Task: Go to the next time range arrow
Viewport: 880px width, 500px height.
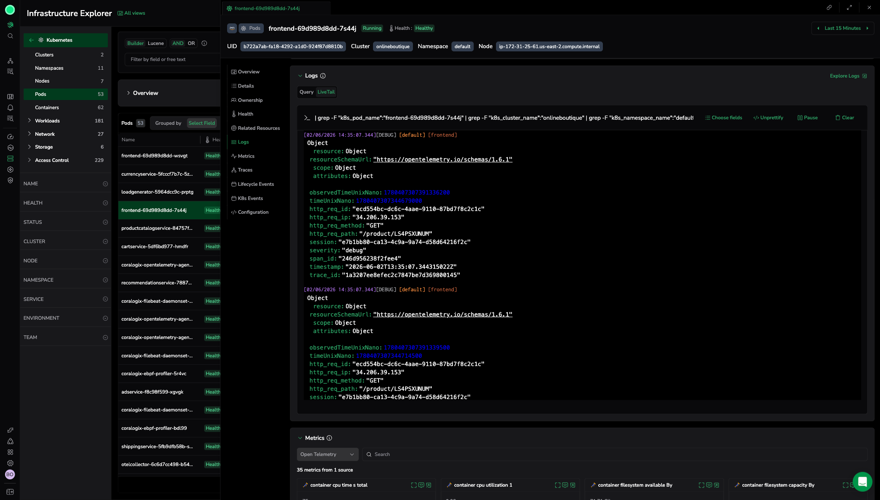Action: pyautogui.click(x=867, y=28)
